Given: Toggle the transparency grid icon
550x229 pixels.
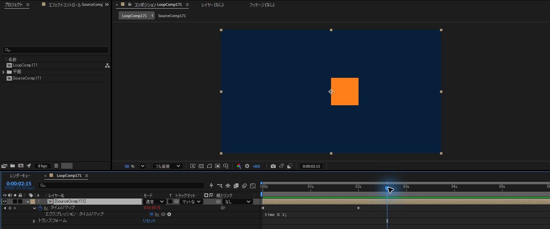Looking at the screenshot, I should click(x=201, y=166).
